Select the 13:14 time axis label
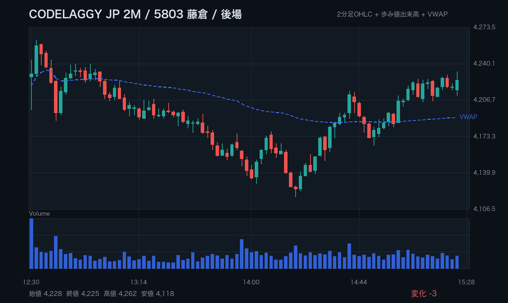Screen dimensions: 508x303 139,282
